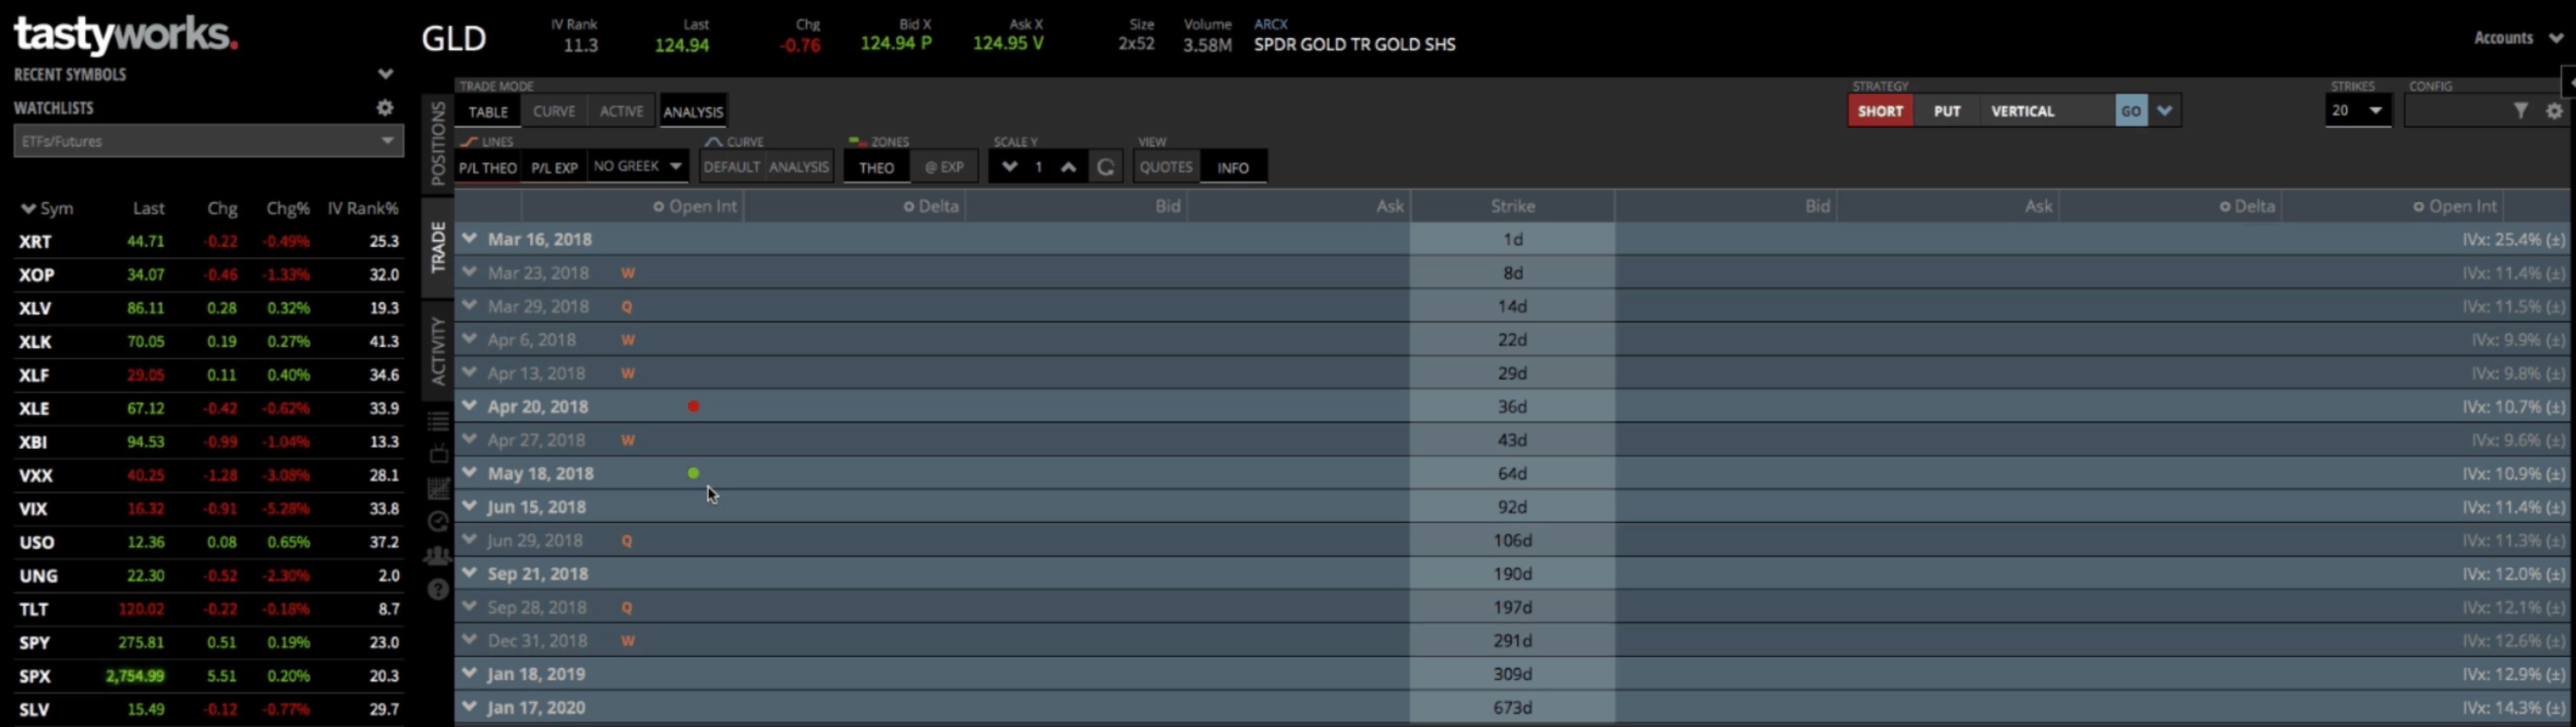Expand Mar 16, 2018 expiration

[469, 239]
